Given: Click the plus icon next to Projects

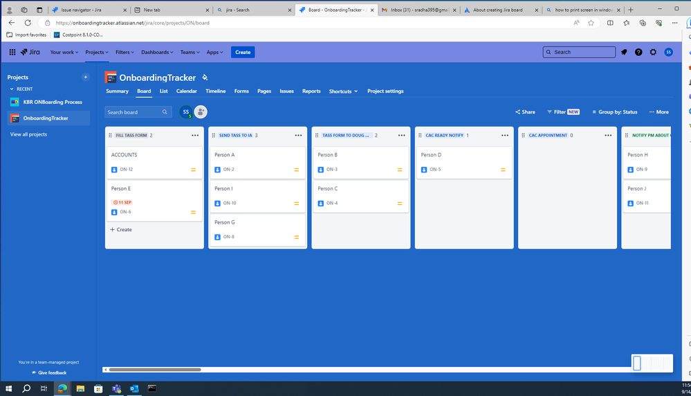Looking at the screenshot, I should (86, 77).
